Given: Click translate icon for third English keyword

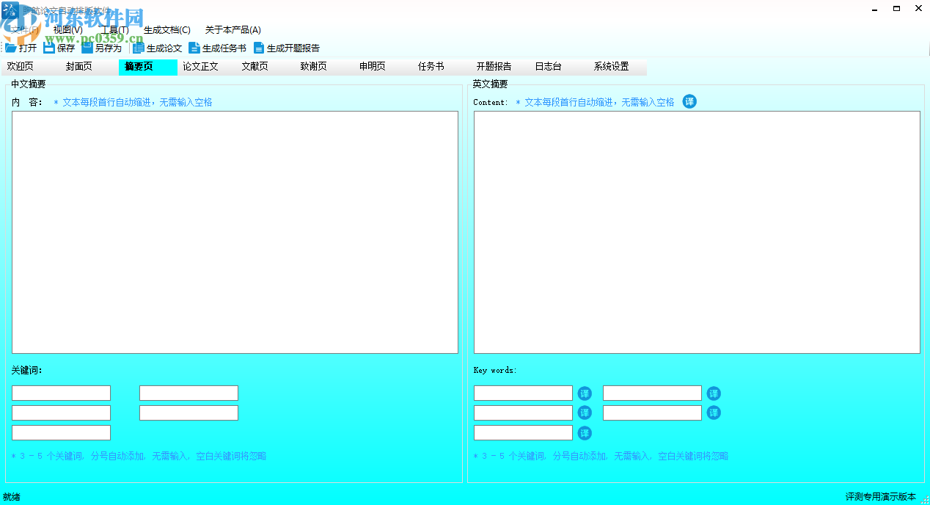Looking at the screenshot, I should point(585,413).
